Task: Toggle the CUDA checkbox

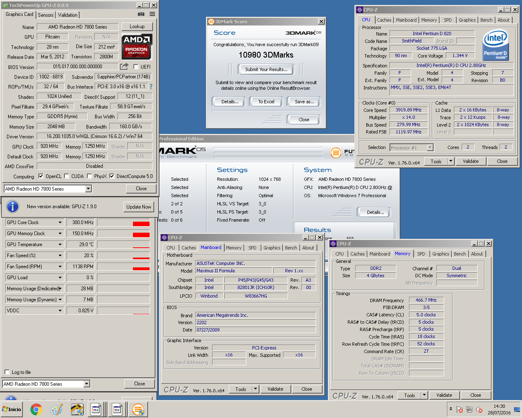Action: [66, 176]
